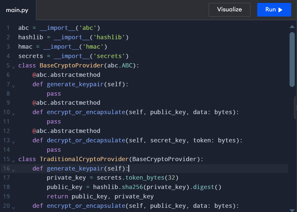Click the first @abc.abstractmethod decorator on line 6
The width and height of the screenshot is (297, 212).
pos(66,75)
